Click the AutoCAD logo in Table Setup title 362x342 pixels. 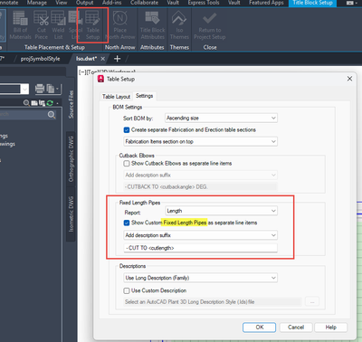(x=101, y=79)
